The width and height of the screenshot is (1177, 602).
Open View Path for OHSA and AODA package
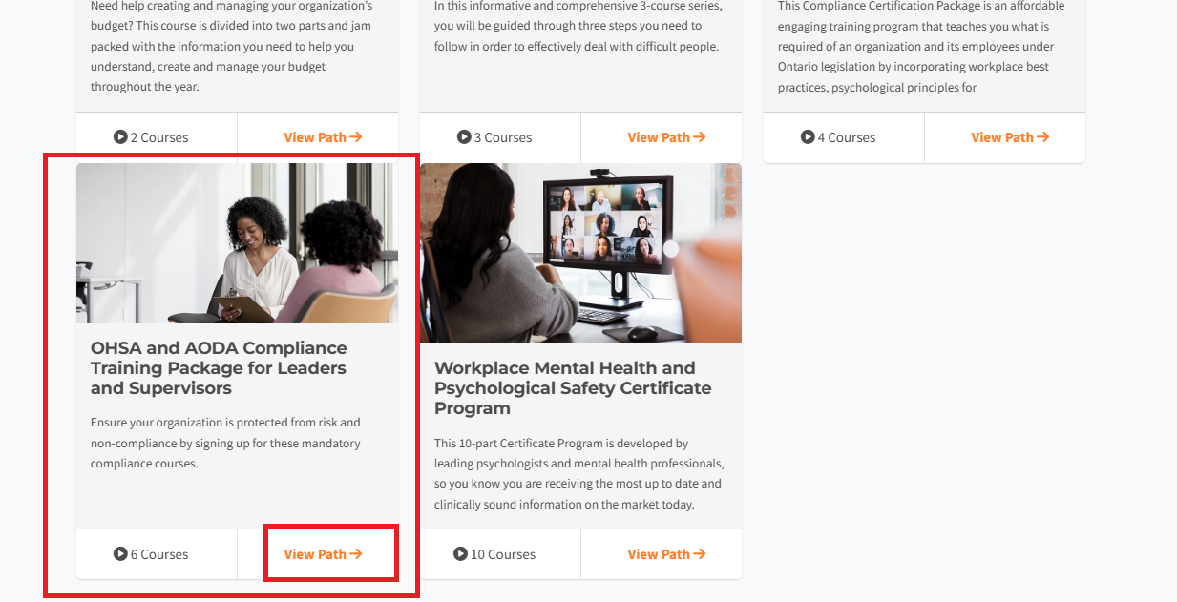(323, 554)
